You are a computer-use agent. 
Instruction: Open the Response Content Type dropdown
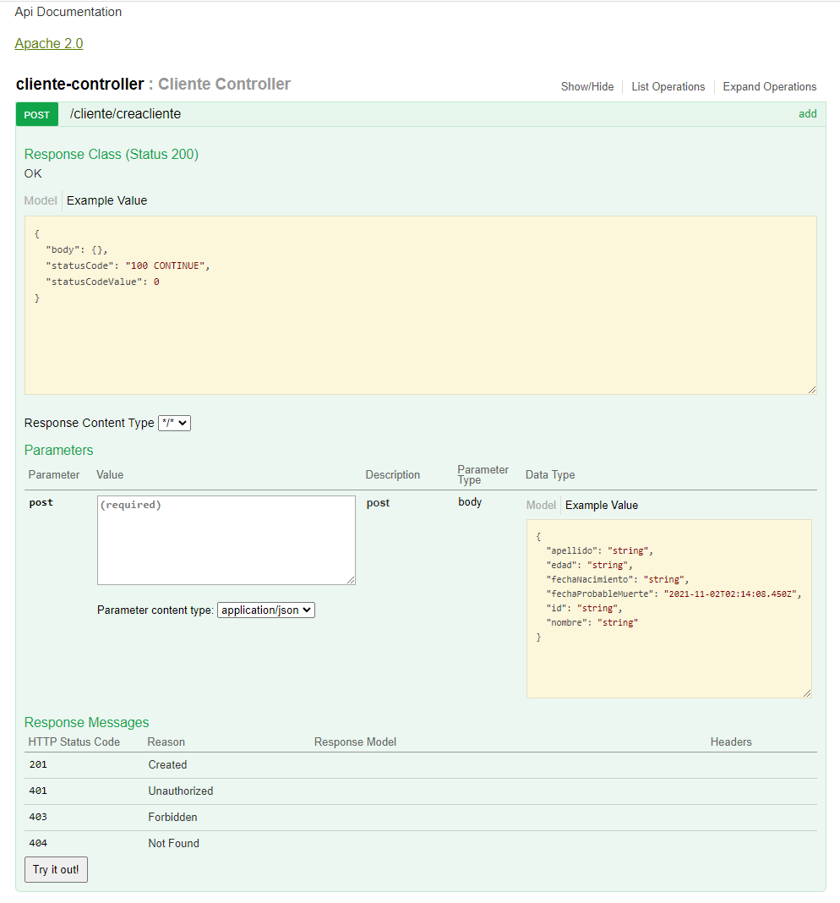pos(174,423)
